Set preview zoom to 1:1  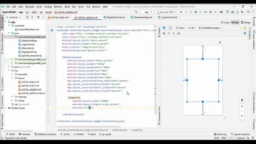242,116
